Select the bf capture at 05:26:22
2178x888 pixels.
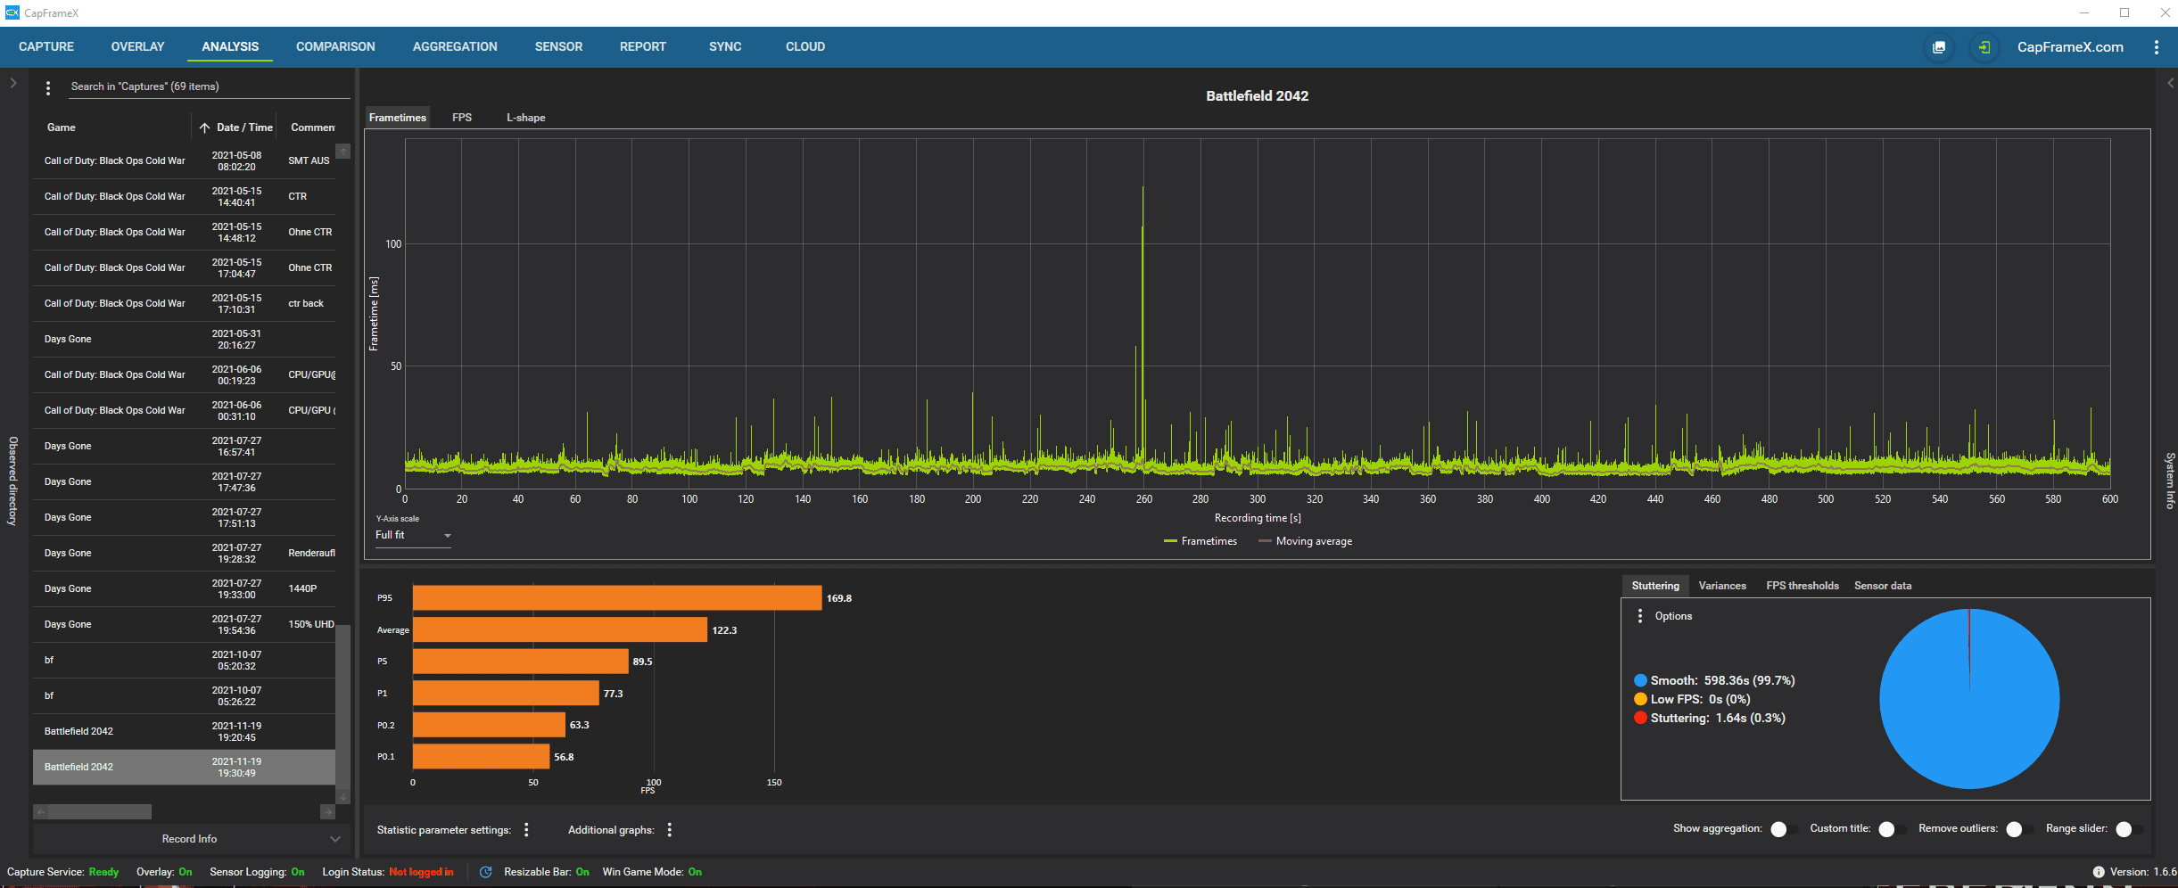pyautogui.click(x=184, y=695)
